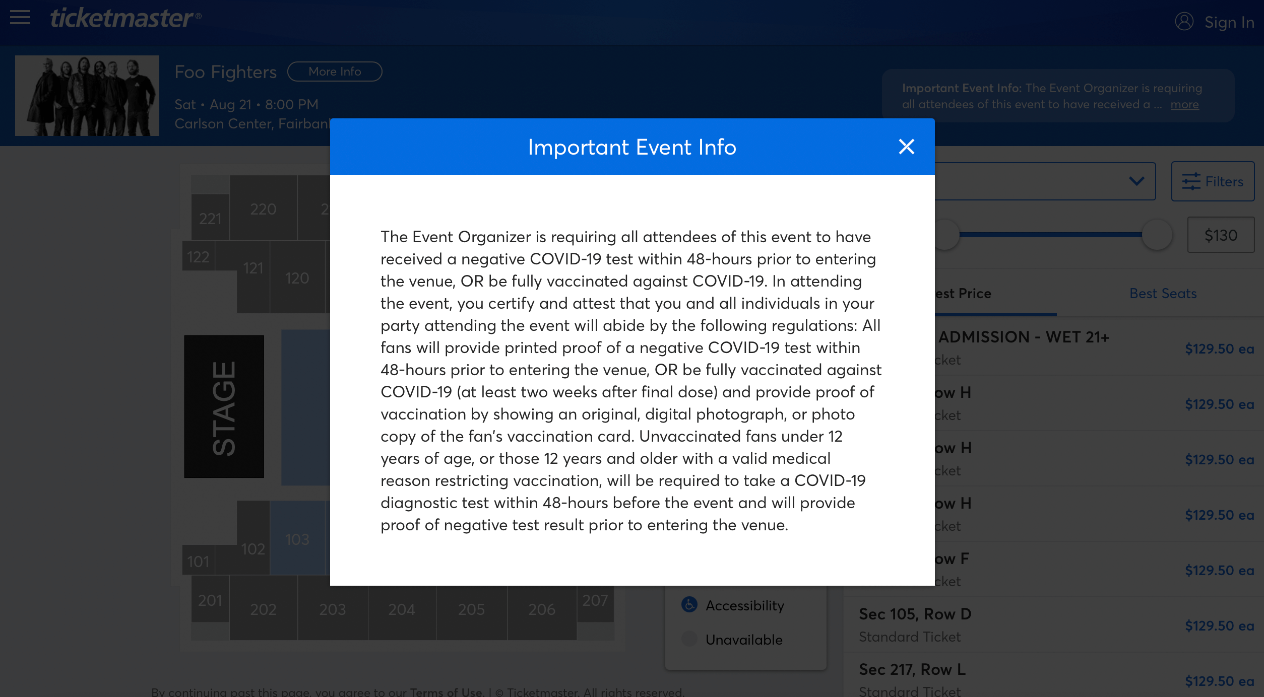The image size is (1264, 697).
Task: Click the Accessibility legend icon
Action: coord(689,604)
